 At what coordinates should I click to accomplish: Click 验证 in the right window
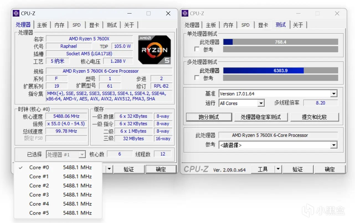[298, 169]
